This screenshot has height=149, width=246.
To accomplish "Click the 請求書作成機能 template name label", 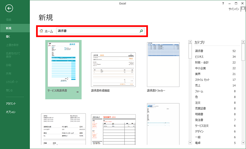I will (100, 91).
